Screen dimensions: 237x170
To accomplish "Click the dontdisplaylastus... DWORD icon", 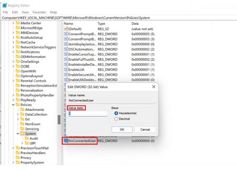I will click(66, 44).
